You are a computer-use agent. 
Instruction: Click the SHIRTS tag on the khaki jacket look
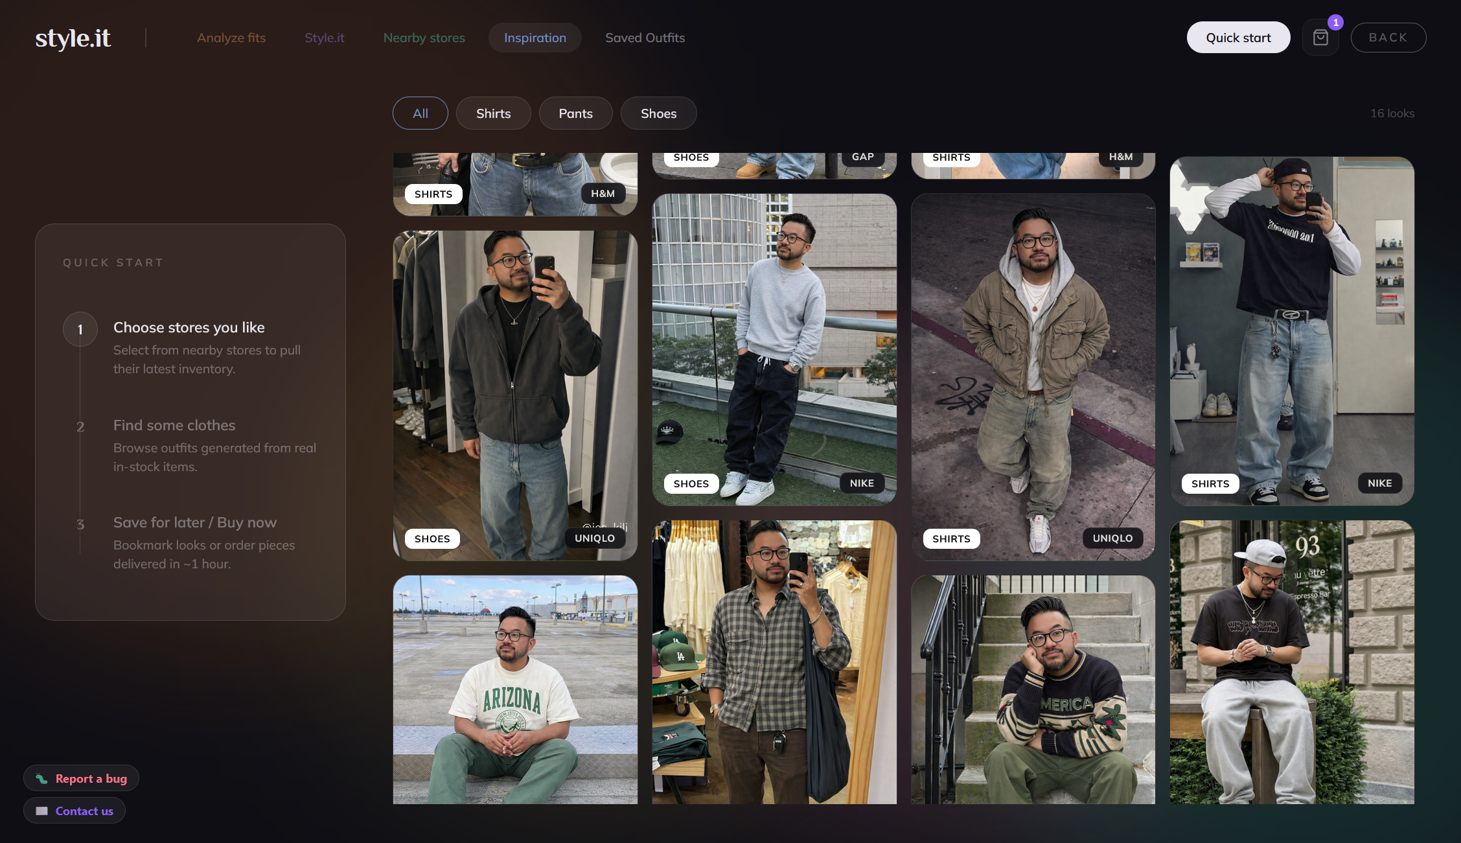pos(950,538)
